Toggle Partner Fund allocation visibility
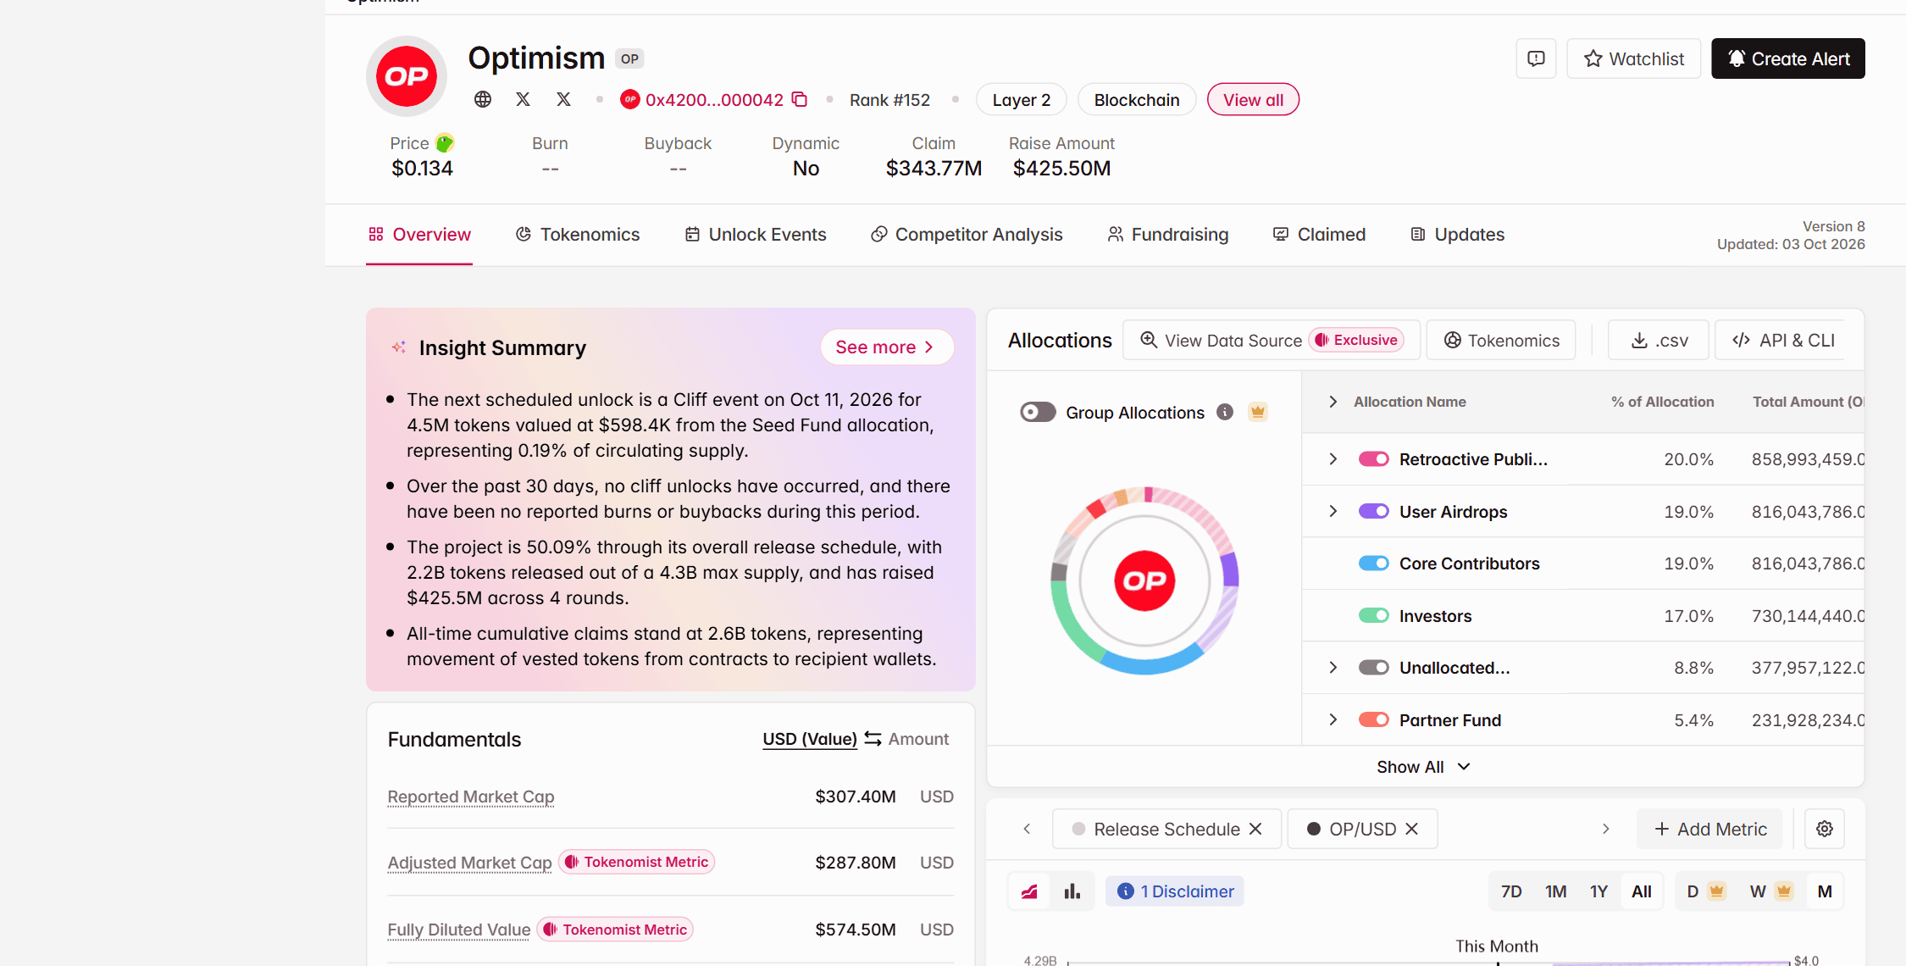The image size is (1906, 966). (1374, 719)
